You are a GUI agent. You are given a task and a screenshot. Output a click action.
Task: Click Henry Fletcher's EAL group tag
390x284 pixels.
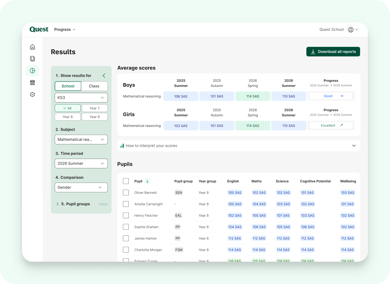(178, 215)
